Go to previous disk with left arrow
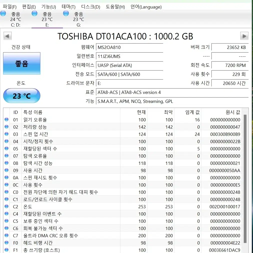The image size is (253, 253). pyautogui.click(x=7, y=36)
